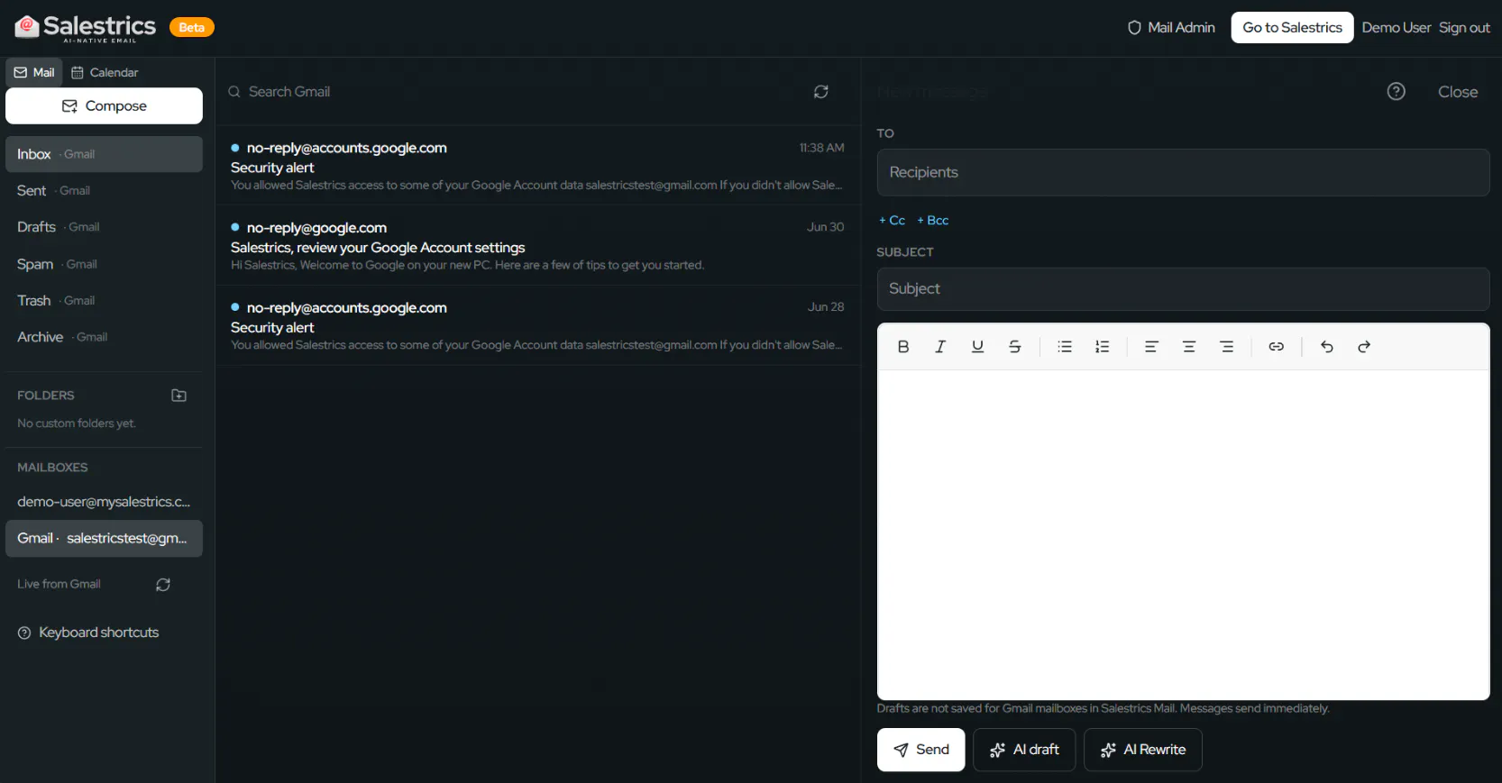Image resolution: width=1502 pixels, height=783 pixels.
Task: Send the message
Action: tap(921, 750)
